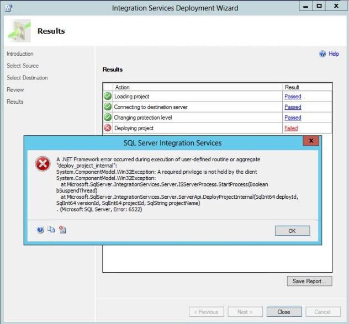The image size is (349, 324).
Task: Click the error line mentioning Error: 6522
Action: [99, 209]
